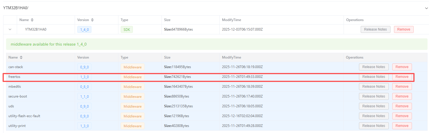This screenshot has height=133, width=429.
Task: Sort SDK table by Name column
Action: tap(32, 20)
